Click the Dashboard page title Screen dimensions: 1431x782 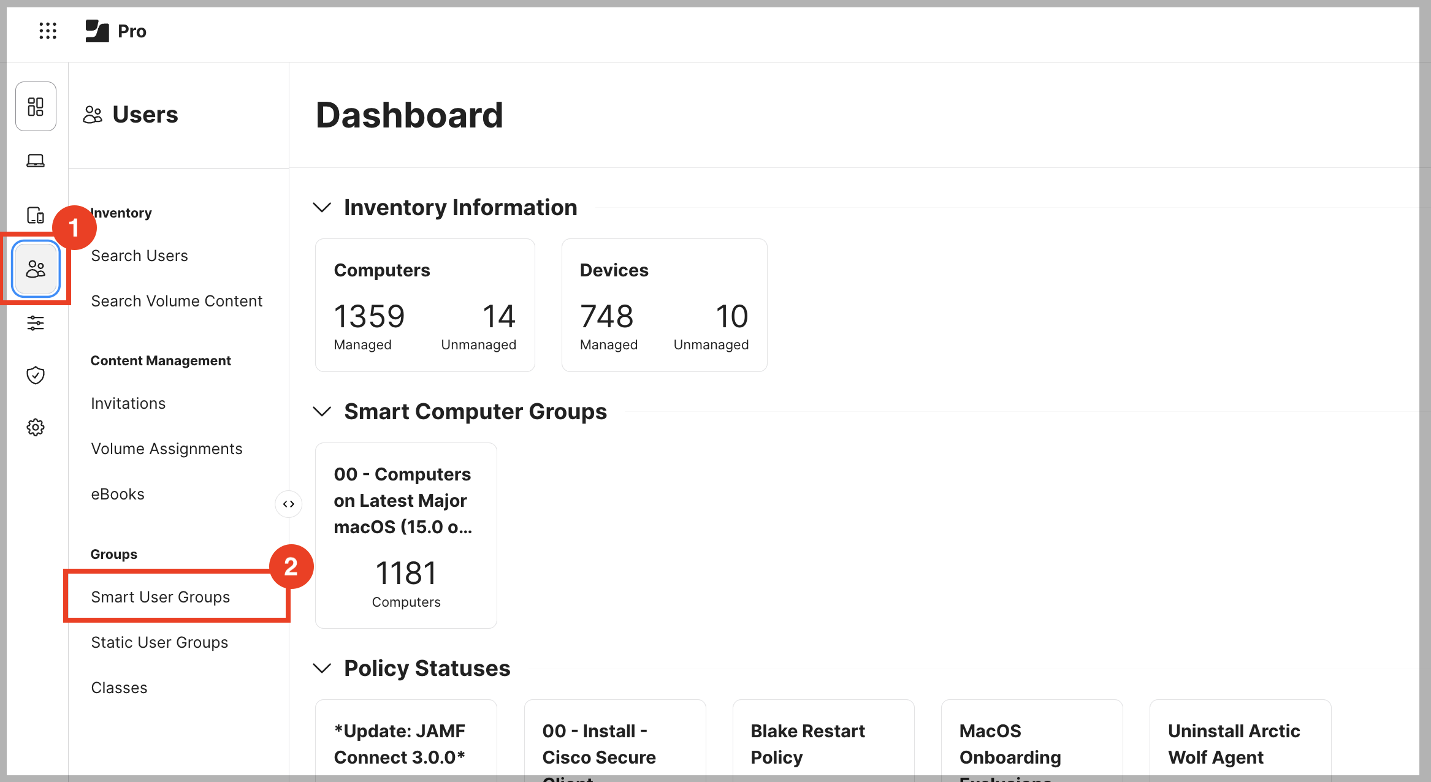point(410,115)
